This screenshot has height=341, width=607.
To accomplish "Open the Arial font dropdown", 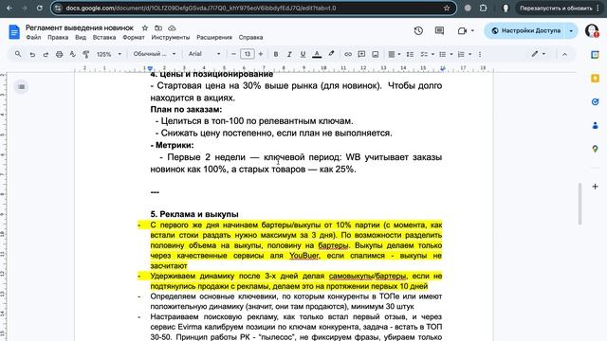I will pos(205,54).
